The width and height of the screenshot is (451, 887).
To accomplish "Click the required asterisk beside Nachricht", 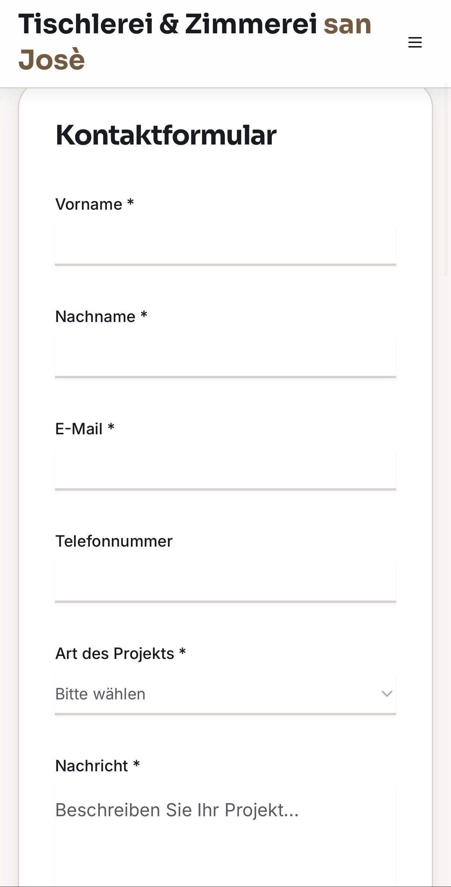I will (x=136, y=764).
